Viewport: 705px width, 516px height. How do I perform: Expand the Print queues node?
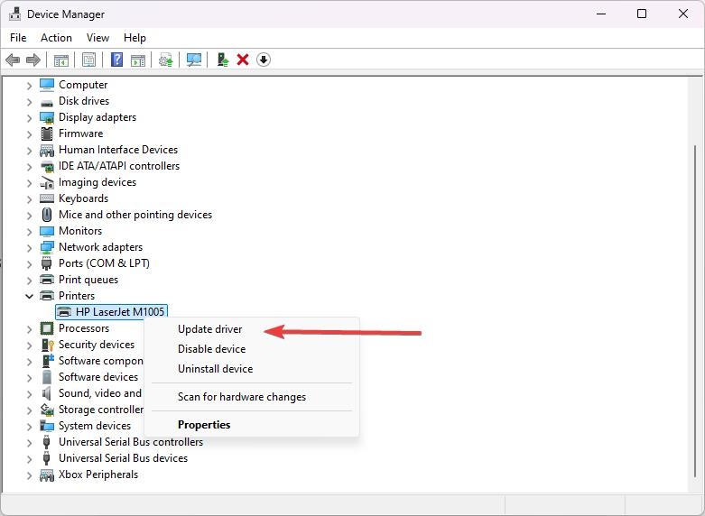pyautogui.click(x=29, y=280)
